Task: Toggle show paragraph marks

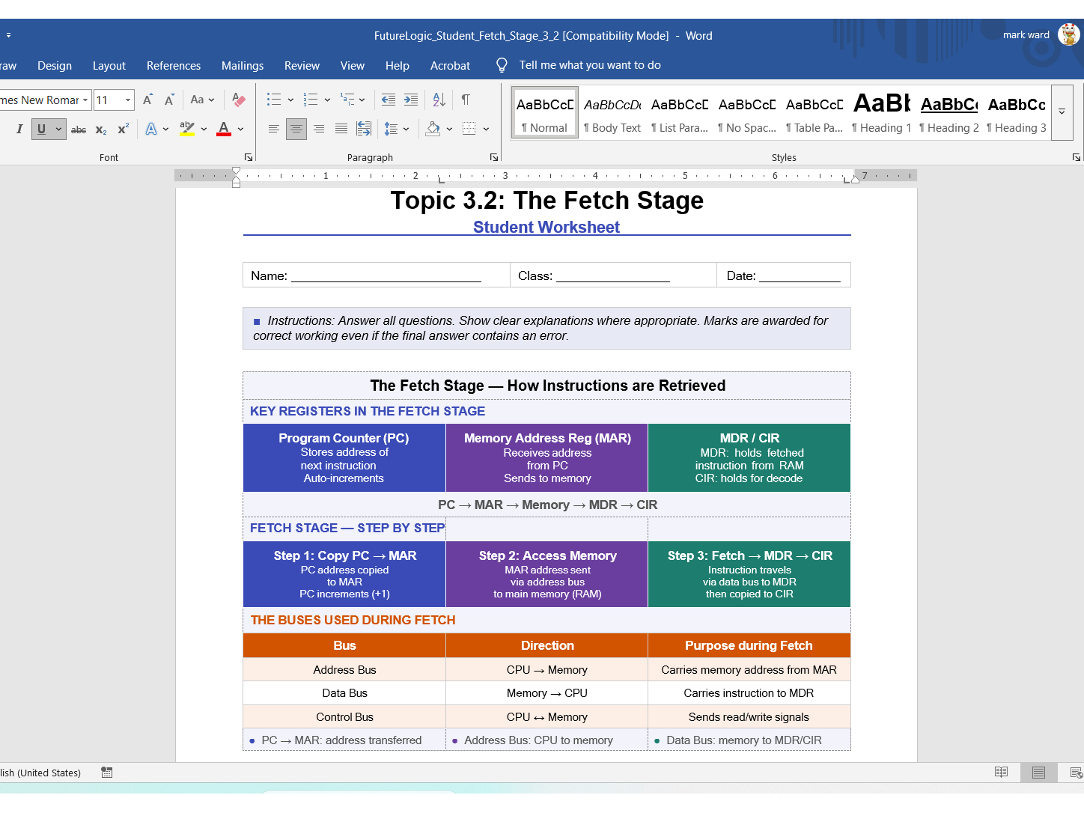Action: click(x=466, y=100)
